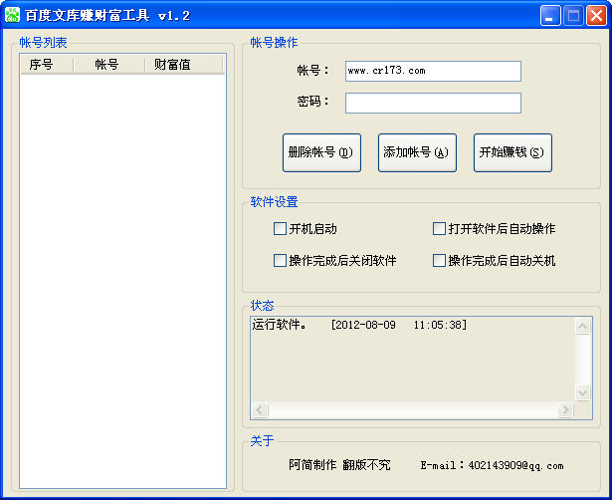Click the status log scroll up arrow
612x500 pixels.
point(583,326)
